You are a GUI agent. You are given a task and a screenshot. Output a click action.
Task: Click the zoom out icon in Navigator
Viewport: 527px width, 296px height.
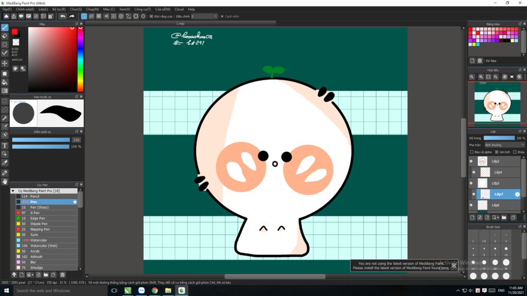tap(496, 77)
